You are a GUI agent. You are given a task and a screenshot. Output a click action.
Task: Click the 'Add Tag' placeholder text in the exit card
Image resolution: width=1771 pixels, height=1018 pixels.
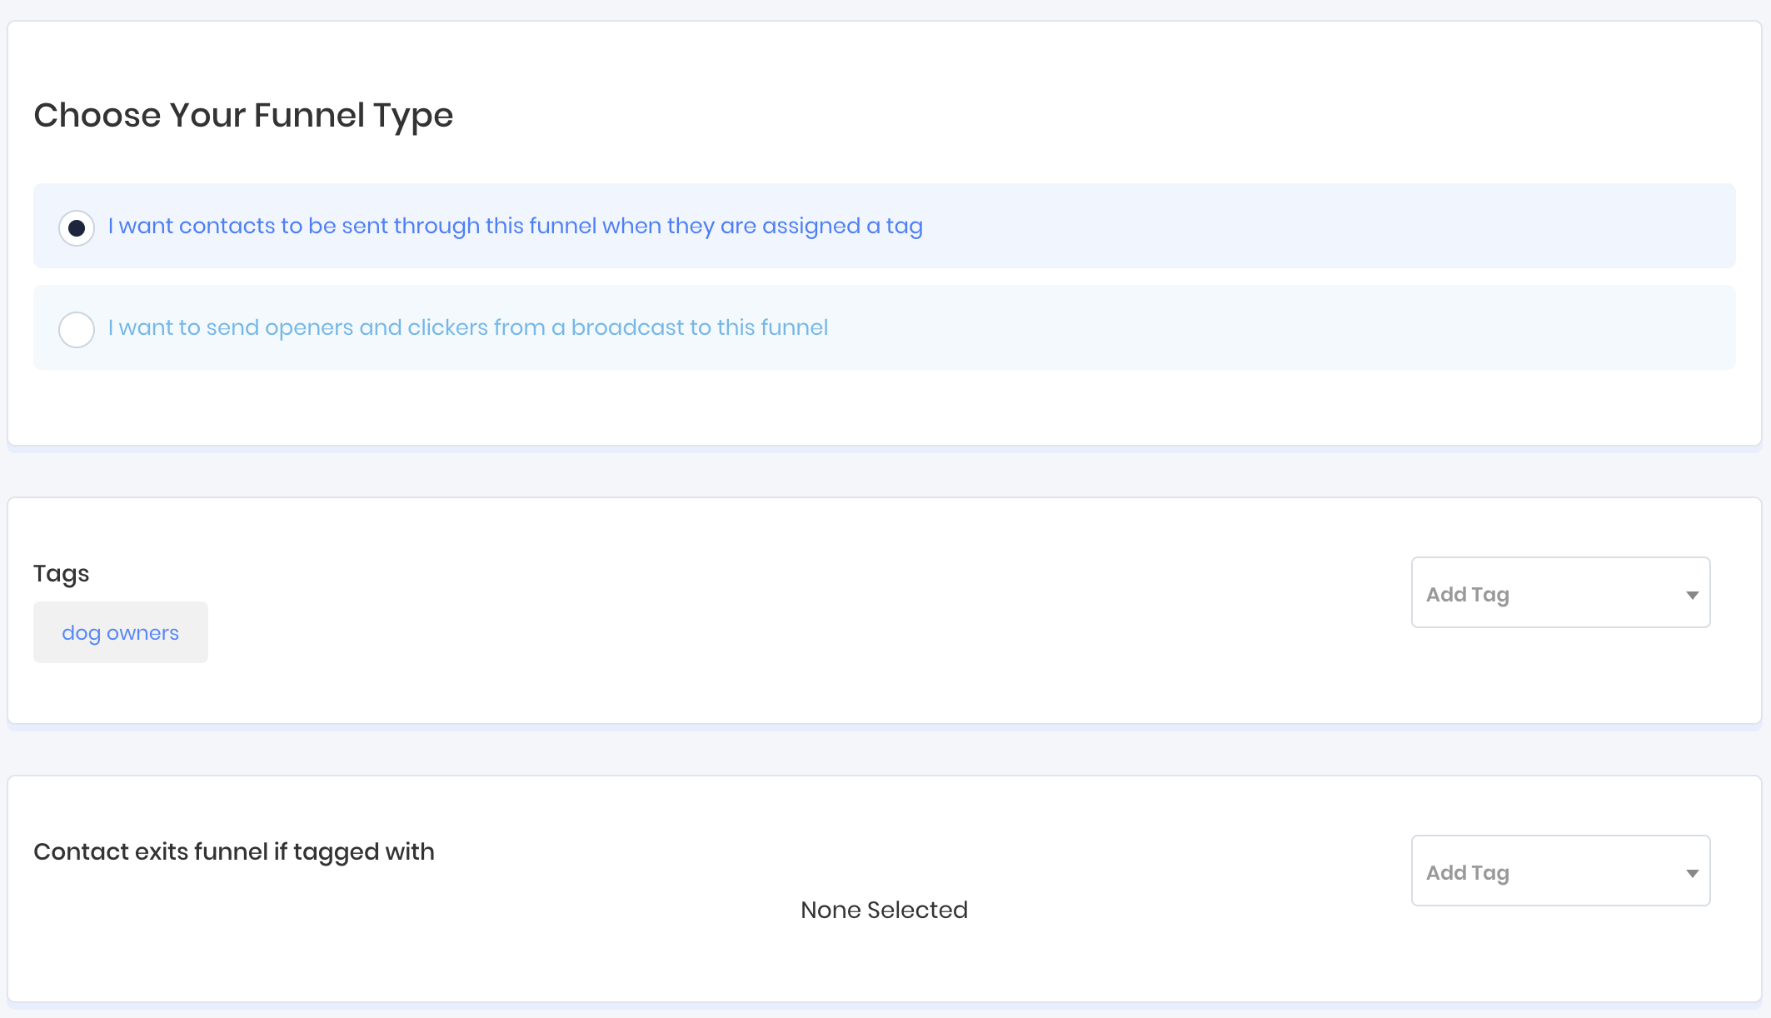point(1467,873)
